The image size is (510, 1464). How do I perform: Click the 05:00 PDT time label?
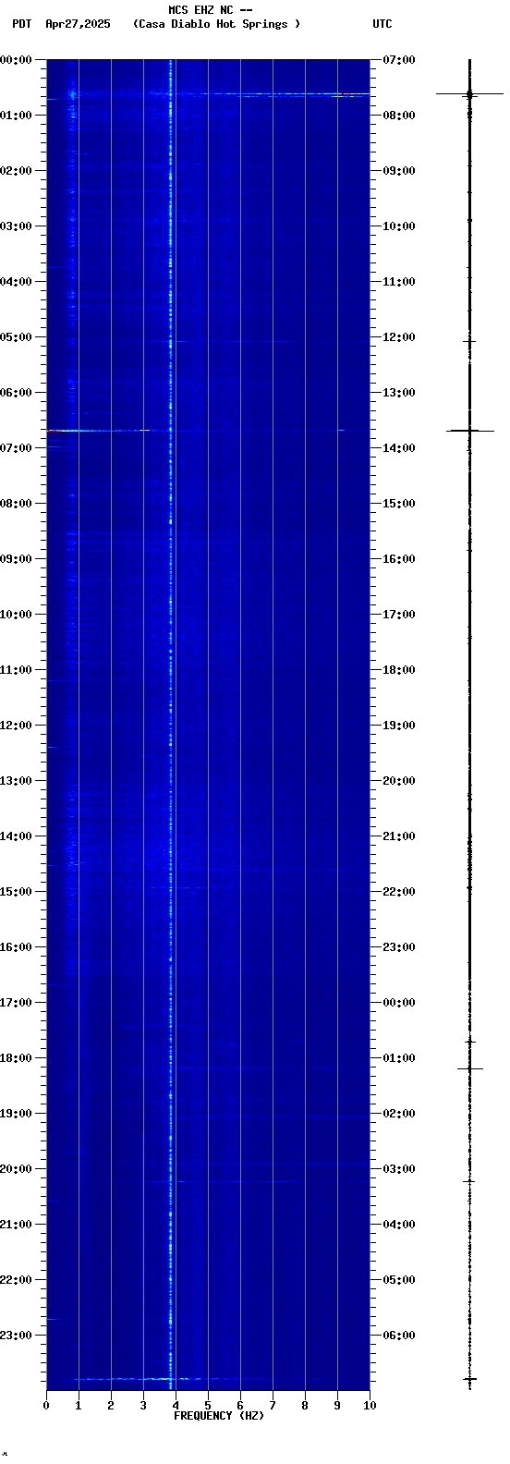17,337
